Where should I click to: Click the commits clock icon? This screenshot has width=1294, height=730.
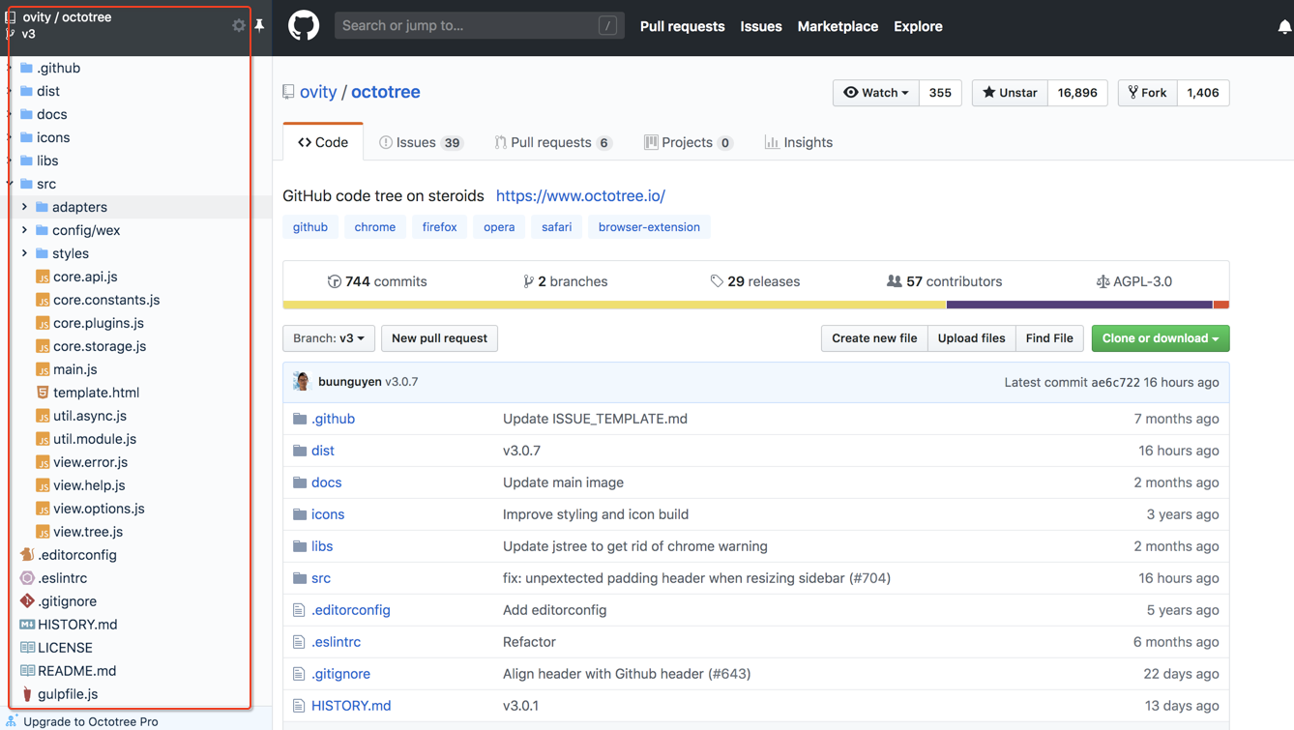(334, 281)
